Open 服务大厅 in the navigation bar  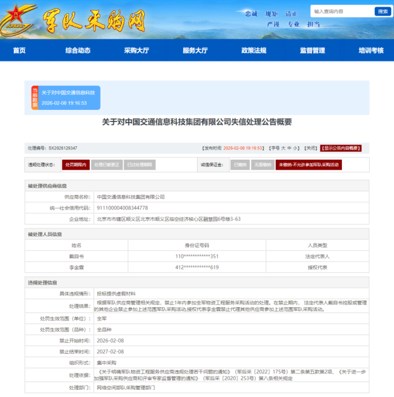pyautogui.click(x=195, y=50)
